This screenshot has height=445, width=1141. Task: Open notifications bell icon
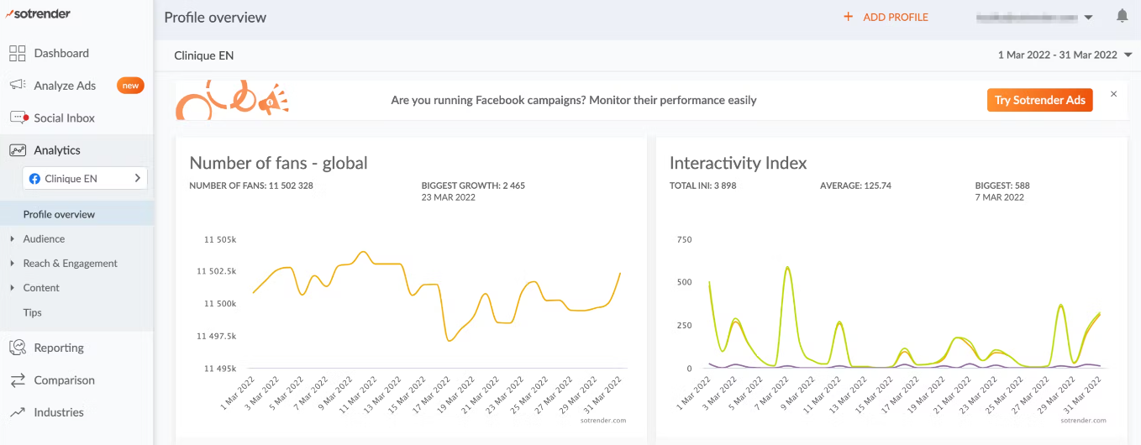click(x=1122, y=16)
